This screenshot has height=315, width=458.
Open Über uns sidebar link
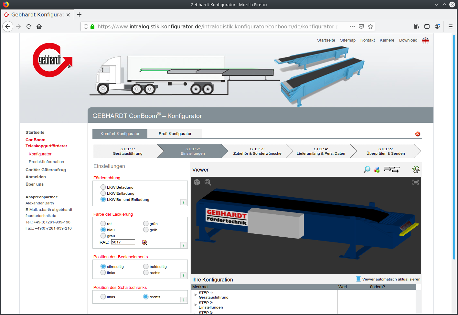35,184
